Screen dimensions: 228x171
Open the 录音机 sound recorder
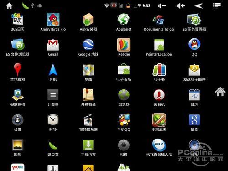pos(159,95)
